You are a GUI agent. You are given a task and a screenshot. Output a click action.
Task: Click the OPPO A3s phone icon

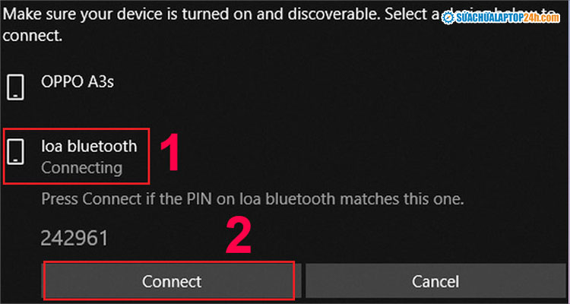coord(15,88)
